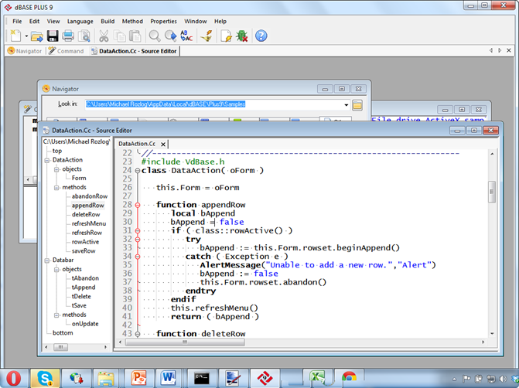This screenshot has height=388, width=519.
Task: Click the Open folder toolbar icon
Action: (x=36, y=36)
